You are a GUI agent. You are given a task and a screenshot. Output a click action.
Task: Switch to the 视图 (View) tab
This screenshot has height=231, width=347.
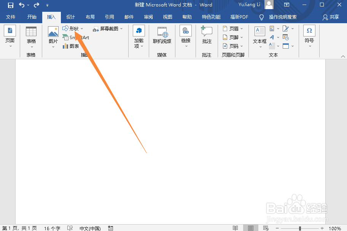click(x=167, y=17)
